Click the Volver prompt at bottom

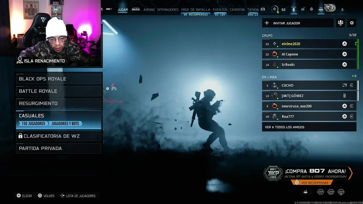(x=46, y=196)
